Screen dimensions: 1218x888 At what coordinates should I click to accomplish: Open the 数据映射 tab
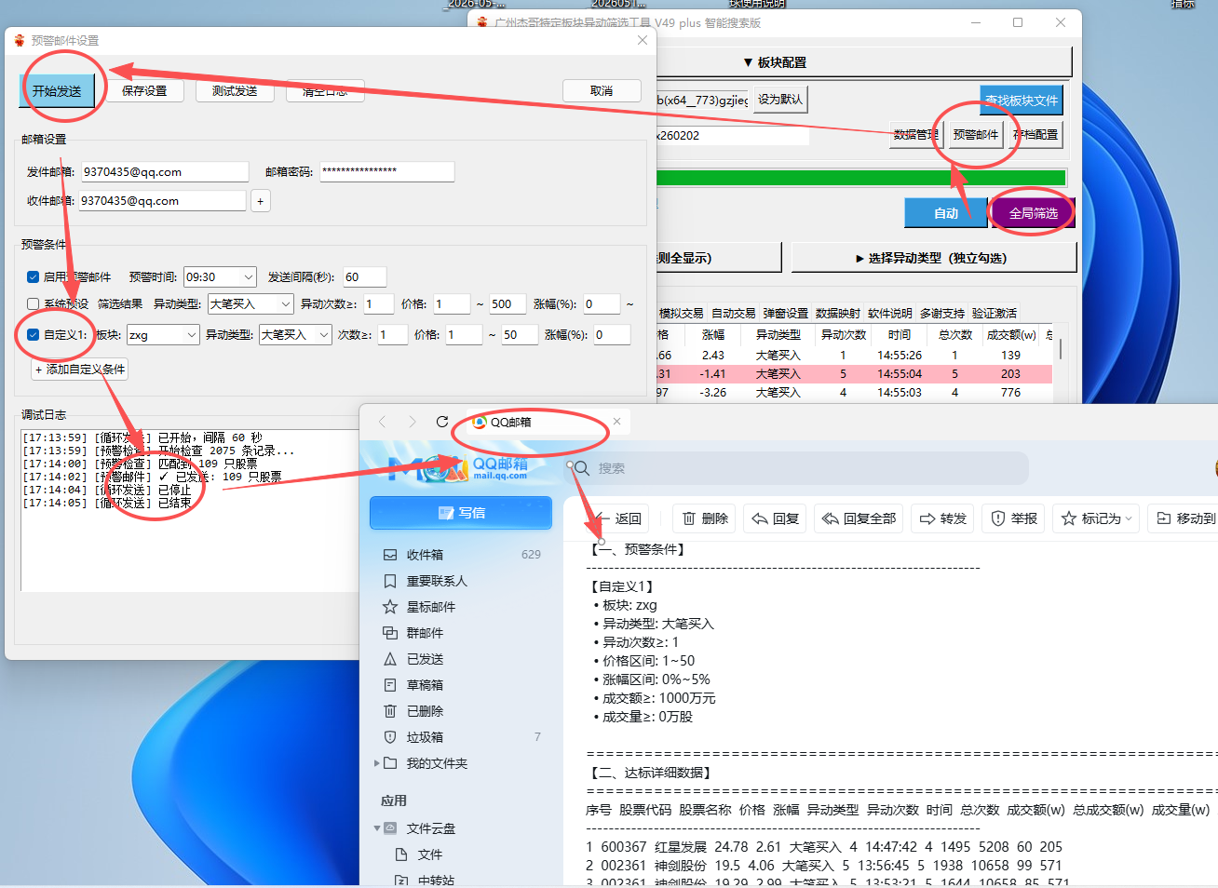[838, 313]
